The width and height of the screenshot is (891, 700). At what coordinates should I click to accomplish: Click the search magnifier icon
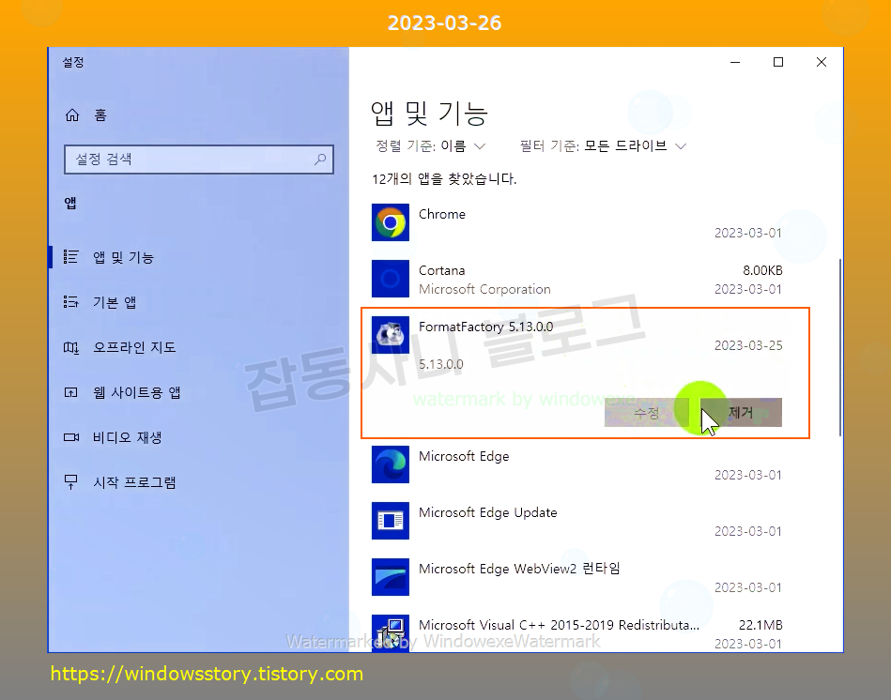coord(320,159)
